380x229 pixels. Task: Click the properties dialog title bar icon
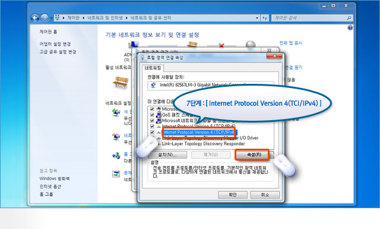pyautogui.click(x=142, y=58)
